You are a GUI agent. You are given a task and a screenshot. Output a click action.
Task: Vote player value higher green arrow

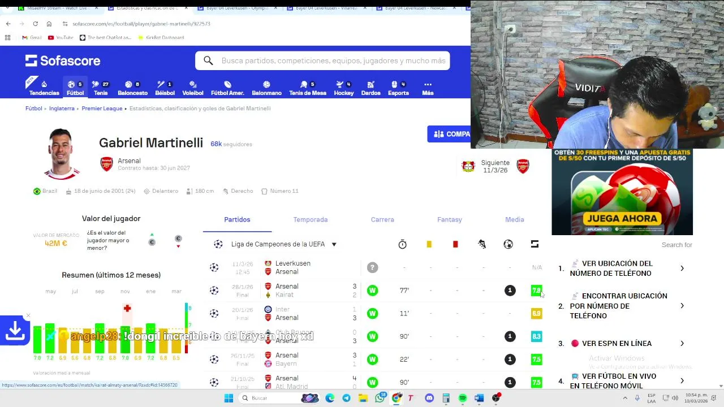click(x=152, y=235)
